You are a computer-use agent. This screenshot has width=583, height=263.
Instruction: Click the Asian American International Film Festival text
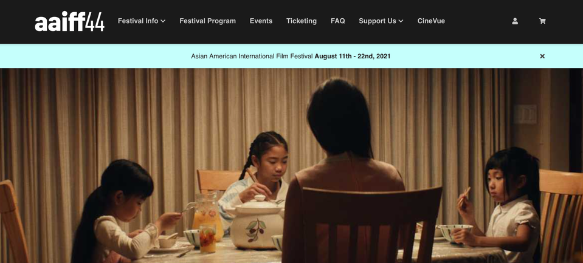coord(252,56)
